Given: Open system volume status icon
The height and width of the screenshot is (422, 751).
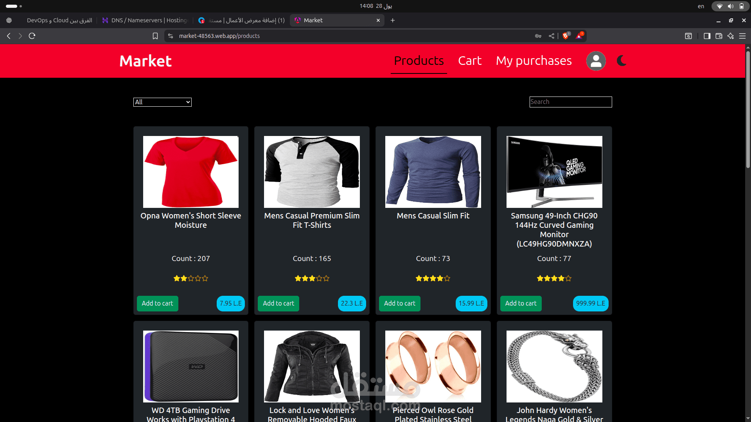Looking at the screenshot, I should 730,6.
